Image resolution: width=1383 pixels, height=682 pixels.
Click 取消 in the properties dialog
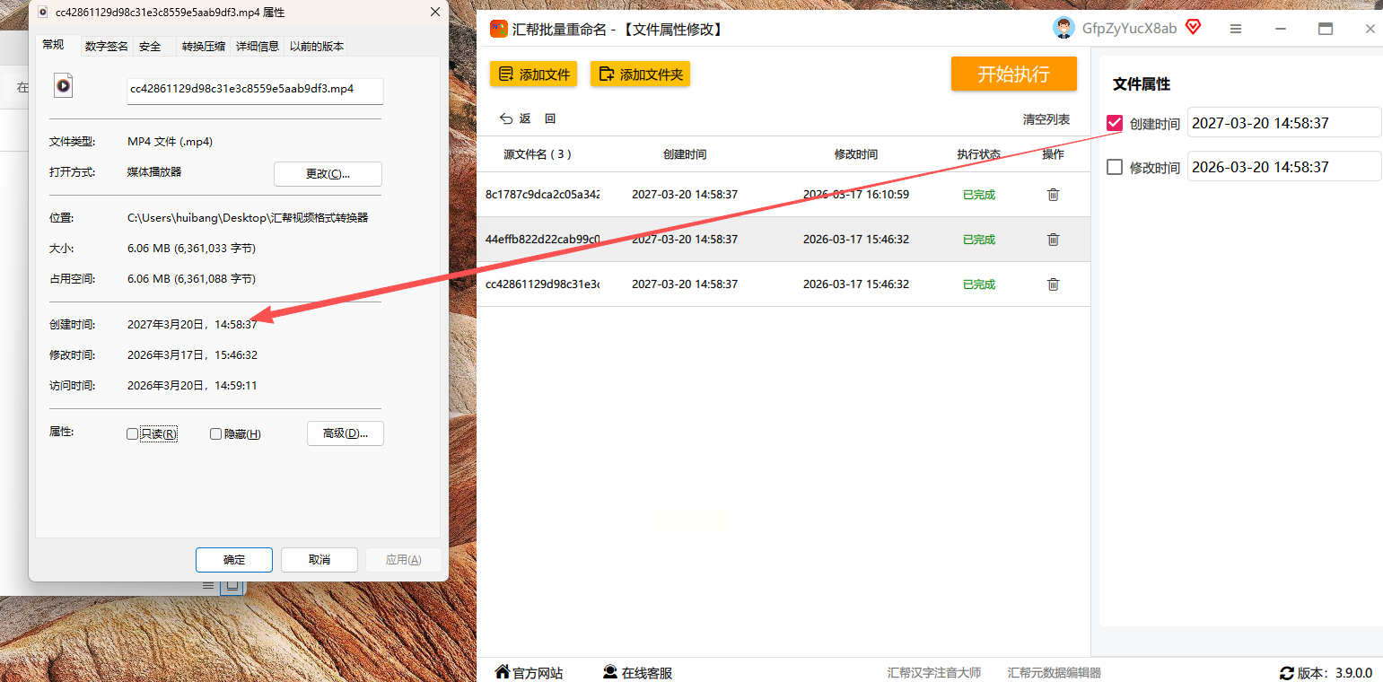pyautogui.click(x=319, y=560)
